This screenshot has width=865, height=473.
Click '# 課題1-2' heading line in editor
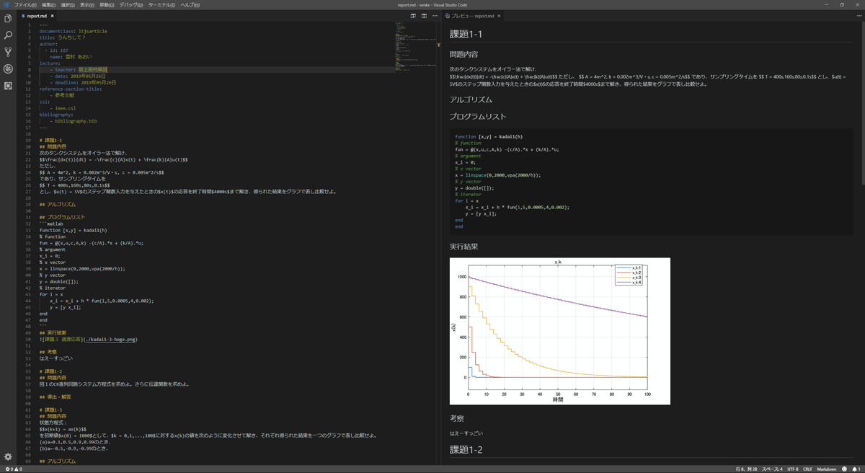pos(51,371)
